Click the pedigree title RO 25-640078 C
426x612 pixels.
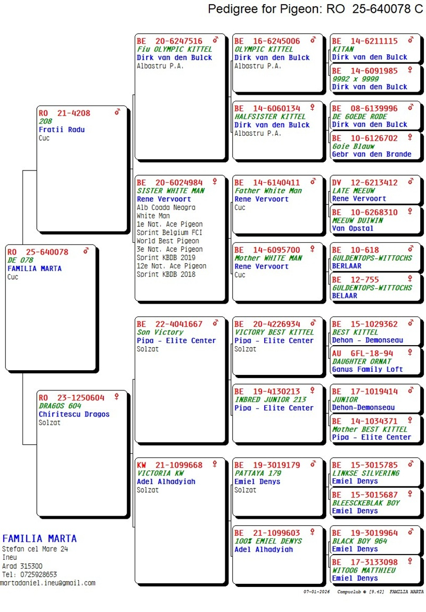click(315, 9)
